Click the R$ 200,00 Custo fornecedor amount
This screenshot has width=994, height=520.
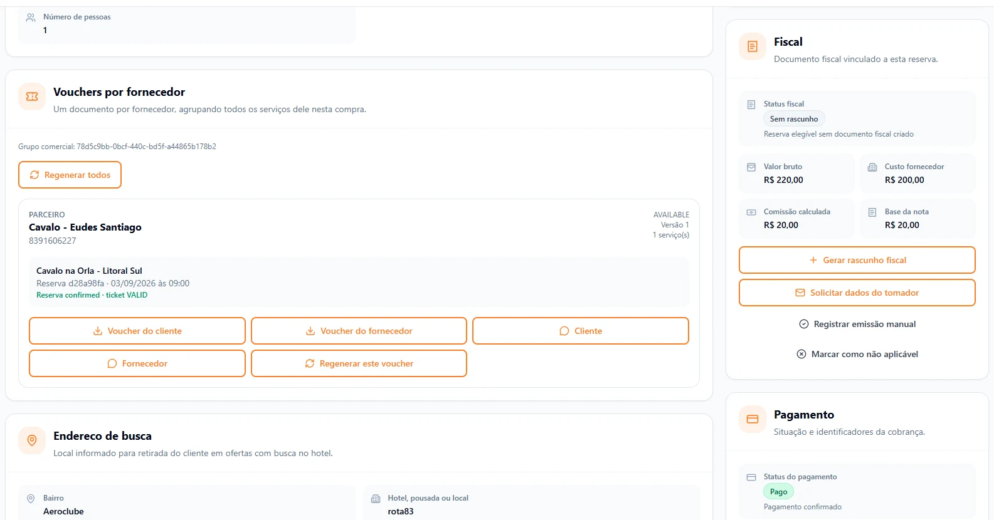904,180
